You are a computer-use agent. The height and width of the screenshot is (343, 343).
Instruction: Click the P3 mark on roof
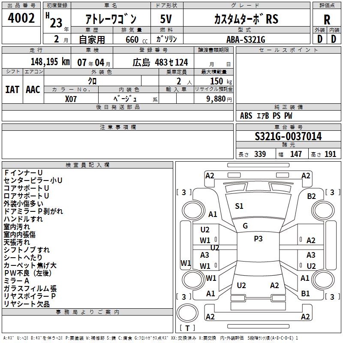click(258, 239)
